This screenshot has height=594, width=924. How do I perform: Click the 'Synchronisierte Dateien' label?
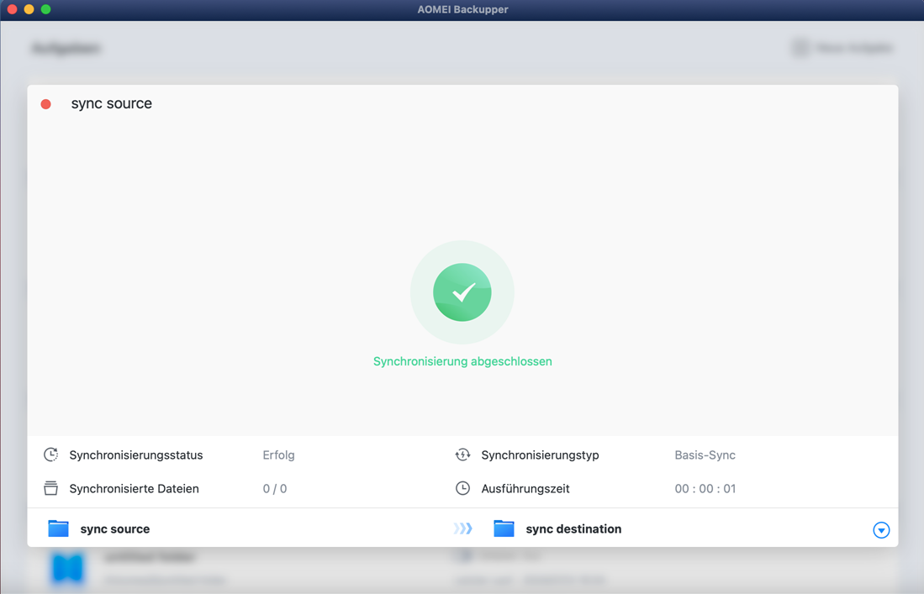pyautogui.click(x=134, y=489)
